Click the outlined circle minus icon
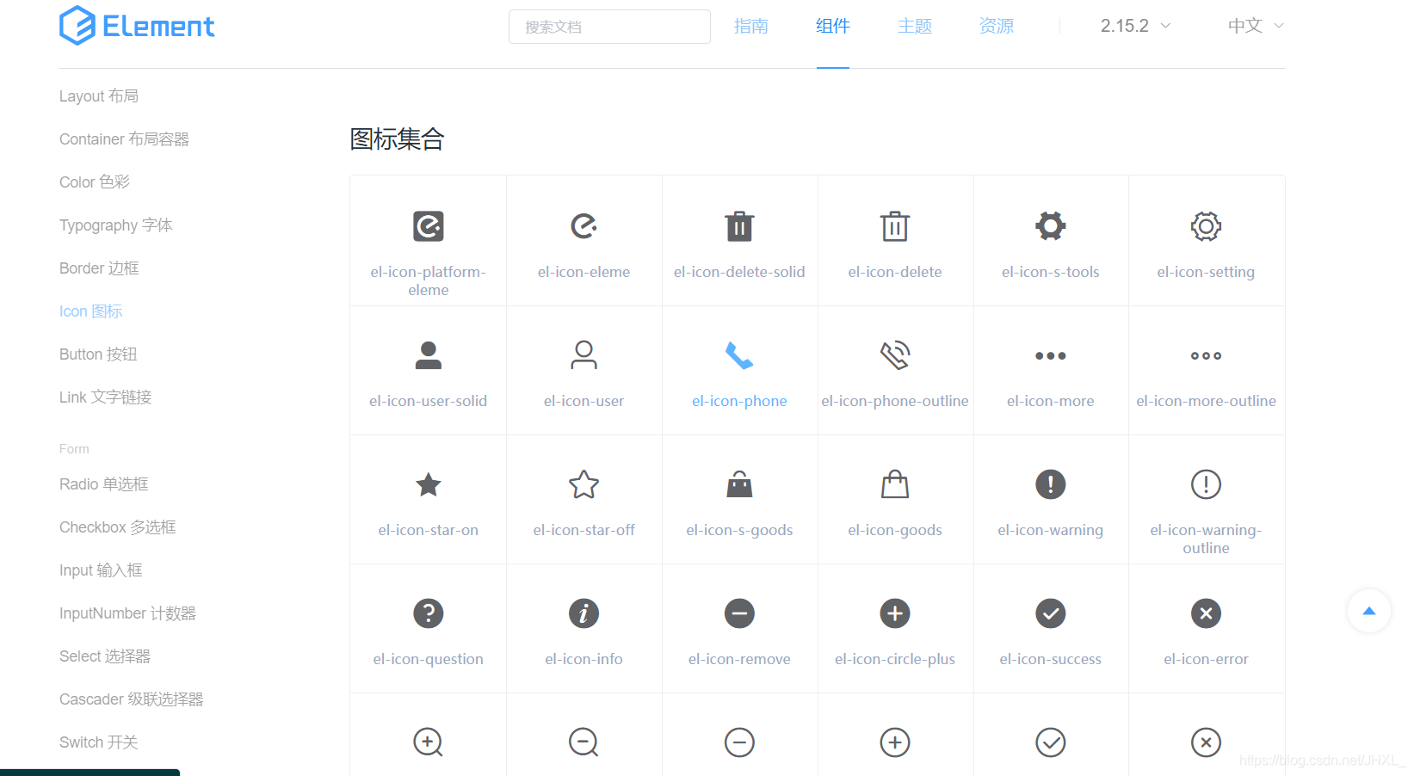Screen dimensions: 1414x776 739,742
